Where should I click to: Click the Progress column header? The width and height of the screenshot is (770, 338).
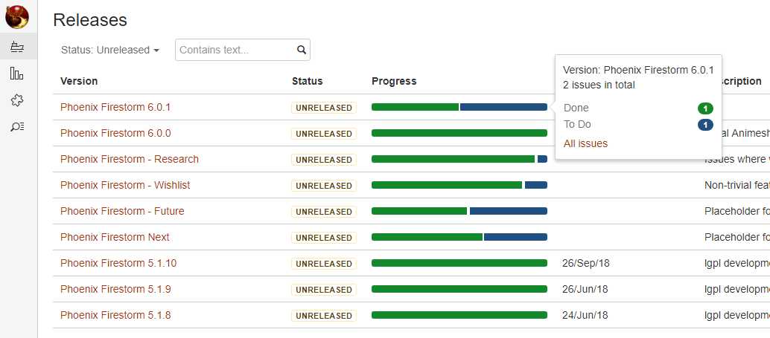point(394,81)
